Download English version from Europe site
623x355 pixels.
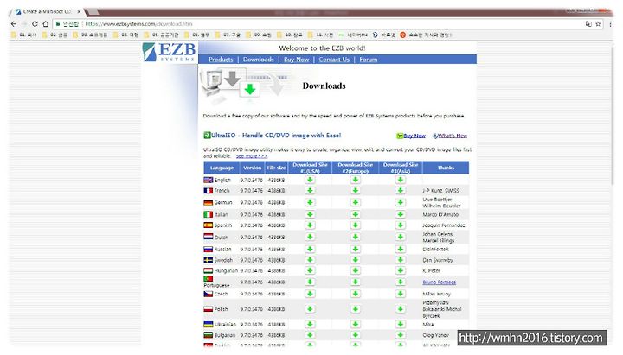pos(356,180)
